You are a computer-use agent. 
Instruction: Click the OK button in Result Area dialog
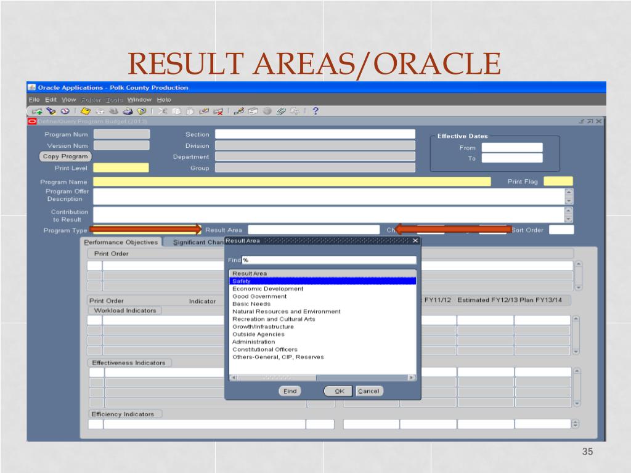(340, 391)
